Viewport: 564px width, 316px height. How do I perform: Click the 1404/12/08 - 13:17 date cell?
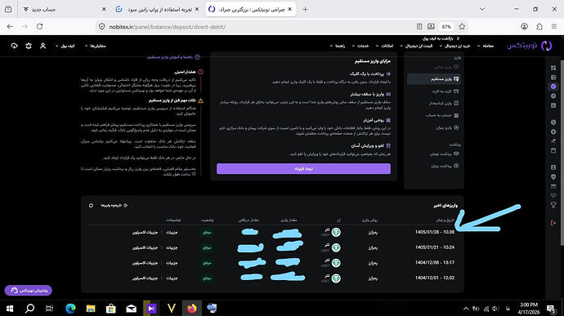435,263
